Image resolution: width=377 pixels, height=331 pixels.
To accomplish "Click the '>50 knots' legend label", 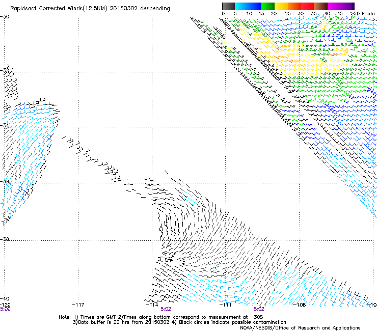I will pyautogui.click(x=362, y=14).
